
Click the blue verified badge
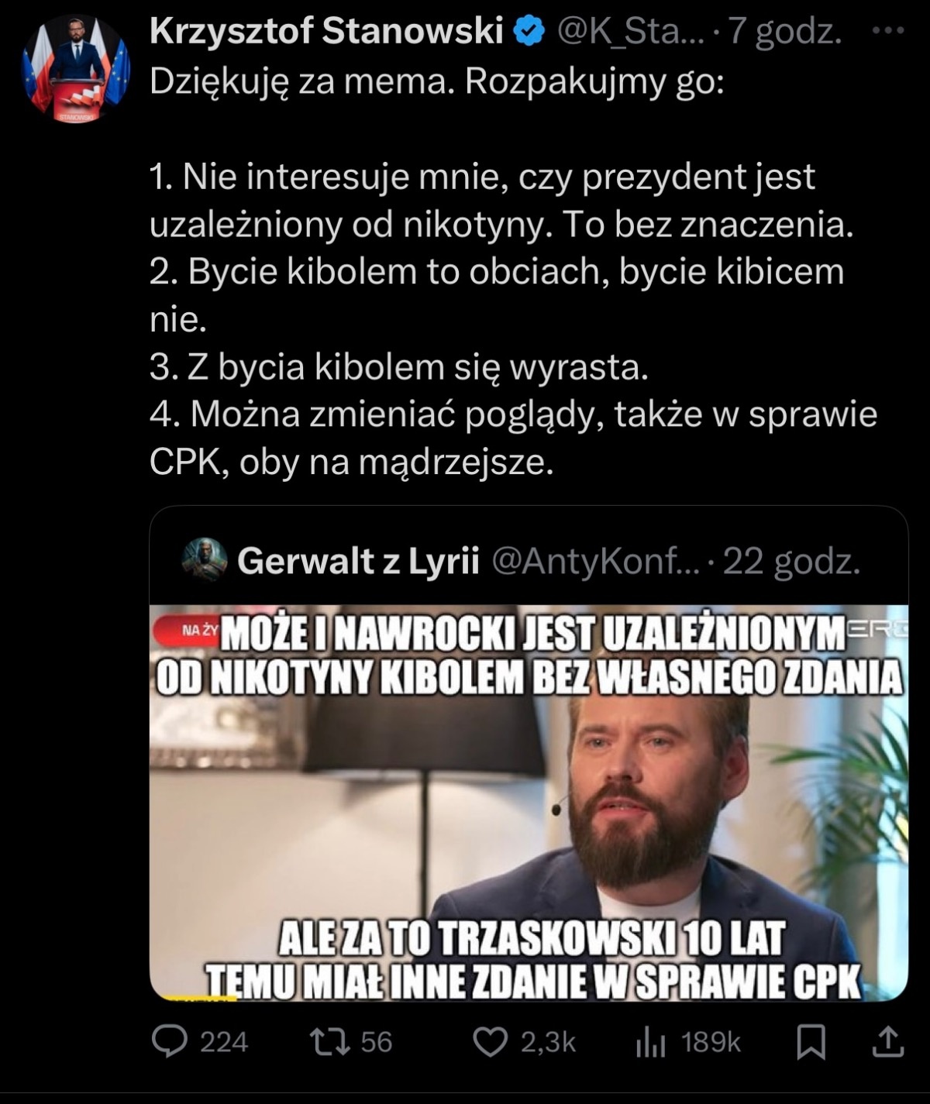click(x=529, y=33)
